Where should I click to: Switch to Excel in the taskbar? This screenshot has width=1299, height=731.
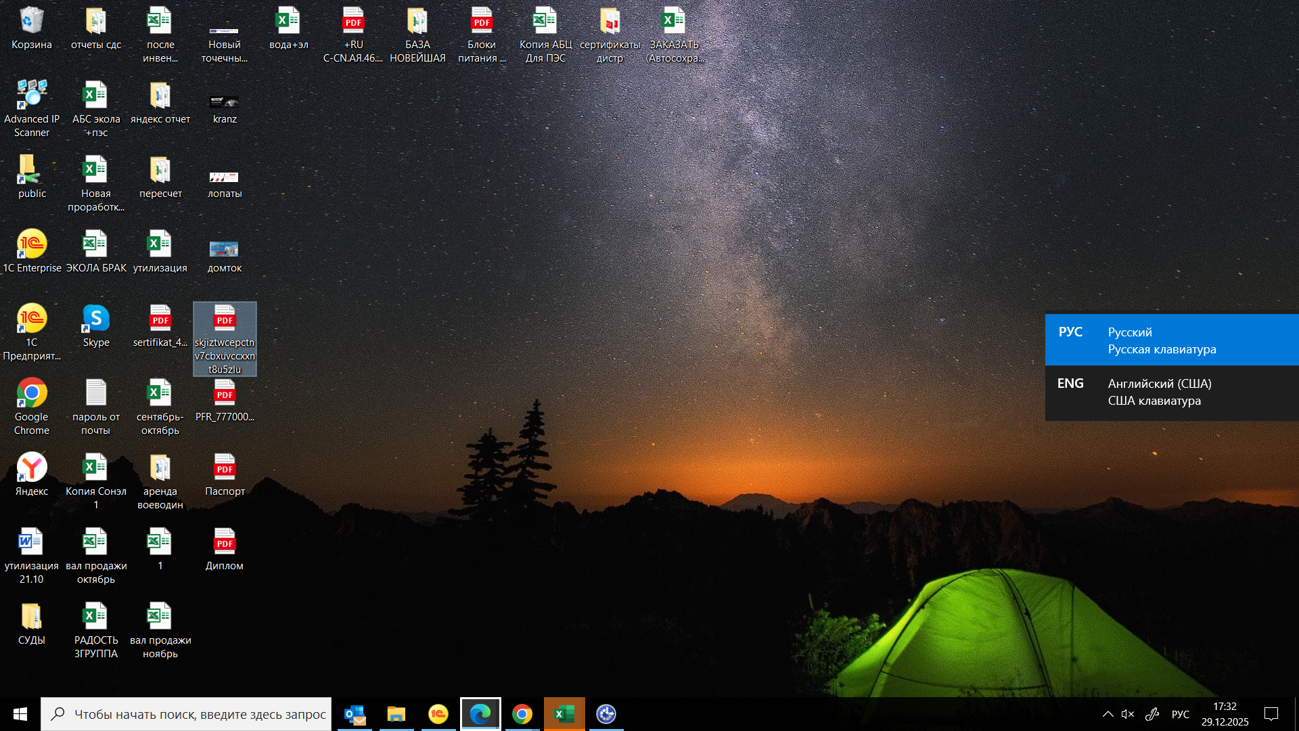pos(564,714)
